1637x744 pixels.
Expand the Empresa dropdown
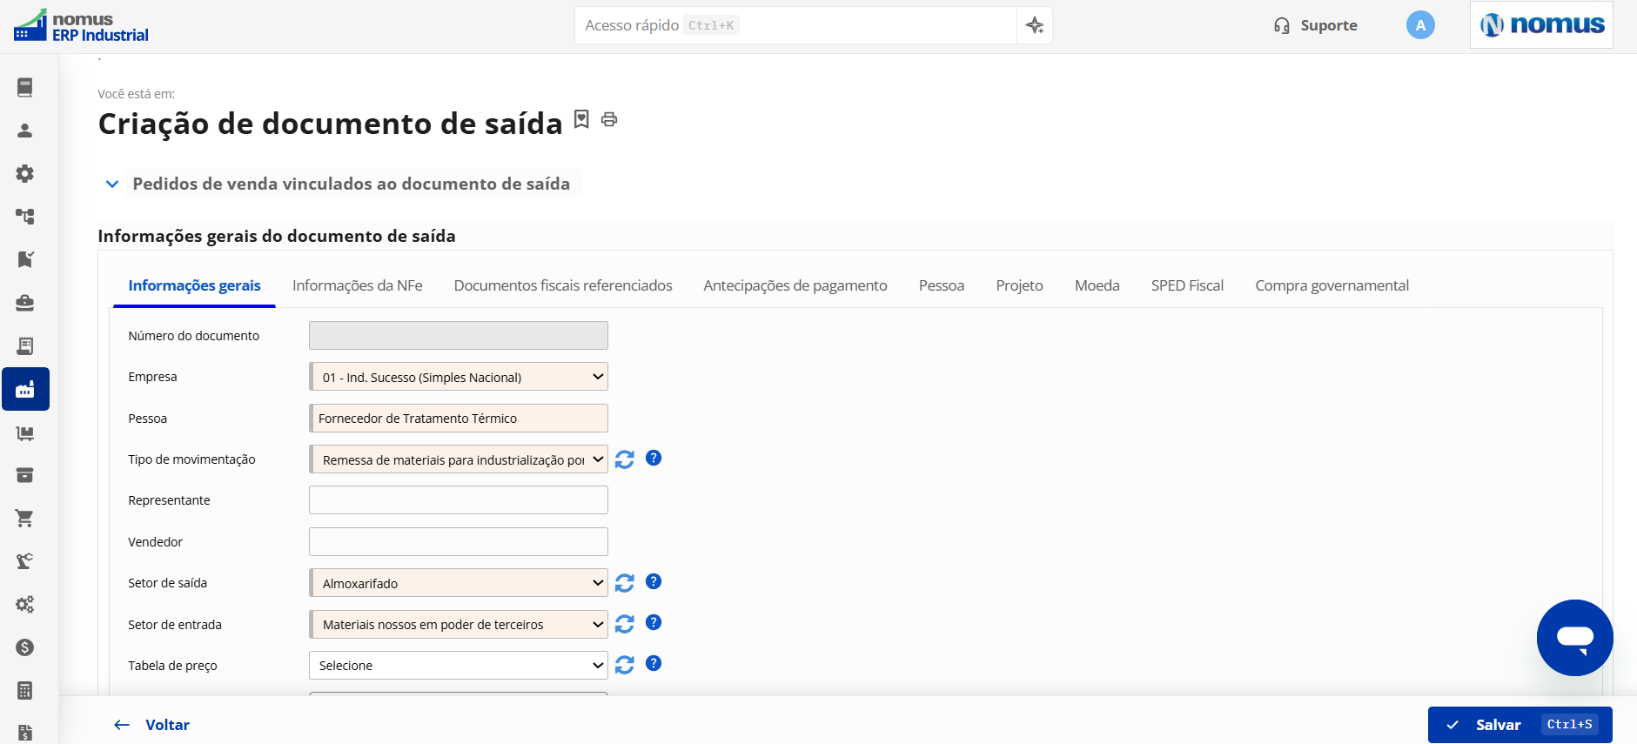(x=459, y=377)
